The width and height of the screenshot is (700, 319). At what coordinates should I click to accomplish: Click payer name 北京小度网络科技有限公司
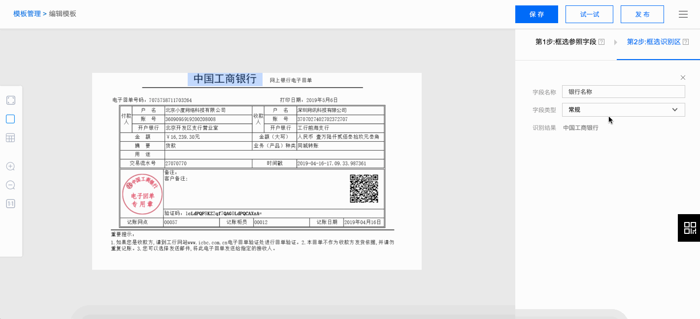point(196,110)
